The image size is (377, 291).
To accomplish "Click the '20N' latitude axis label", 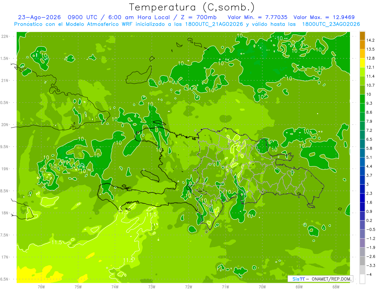I will [5, 125].
